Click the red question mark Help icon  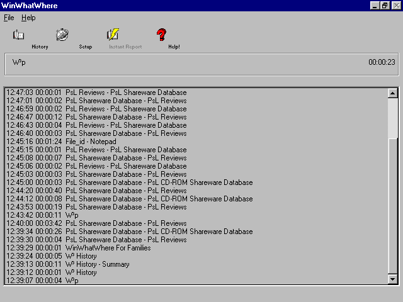pos(161,35)
